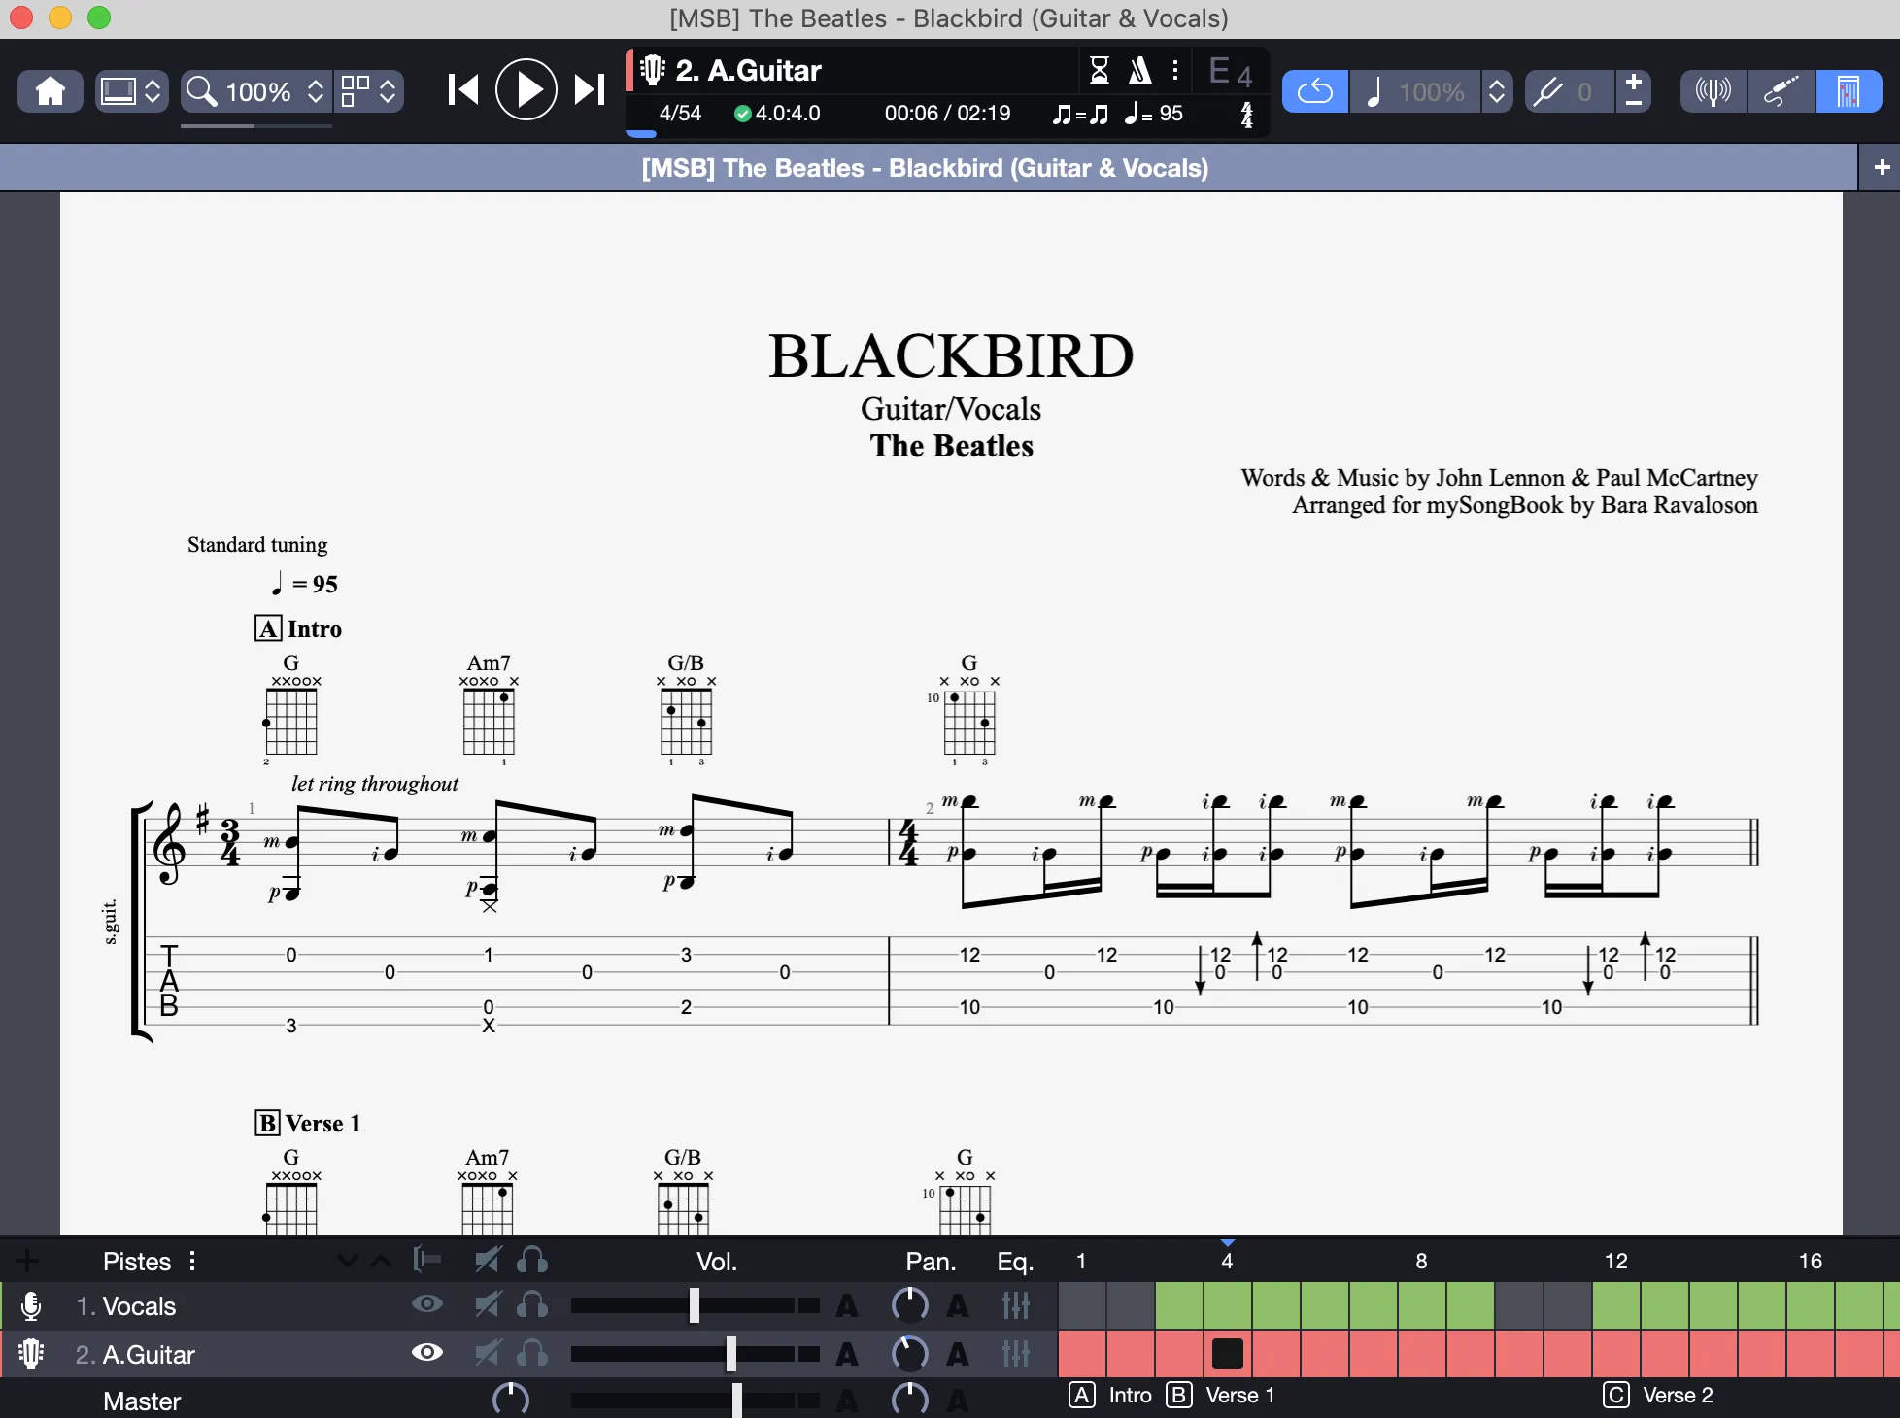The image size is (1900, 1418).
Task: Jump to the first bar
Action: pyautogui.click(x=463, y=90)
